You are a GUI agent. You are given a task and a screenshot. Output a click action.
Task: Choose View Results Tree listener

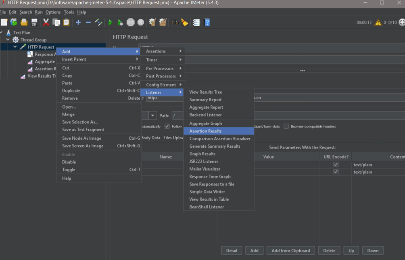pyautogui.click(x=205, y=92)
